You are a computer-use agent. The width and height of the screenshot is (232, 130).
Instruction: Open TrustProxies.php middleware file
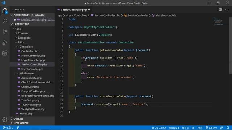(31, 105)
